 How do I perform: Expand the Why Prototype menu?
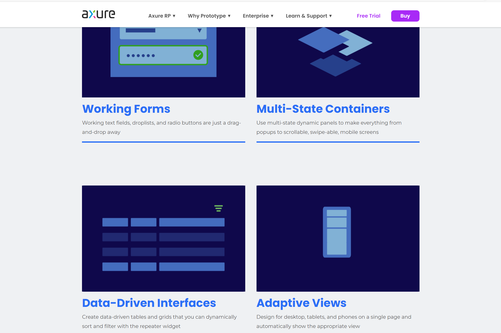[209, 16]
